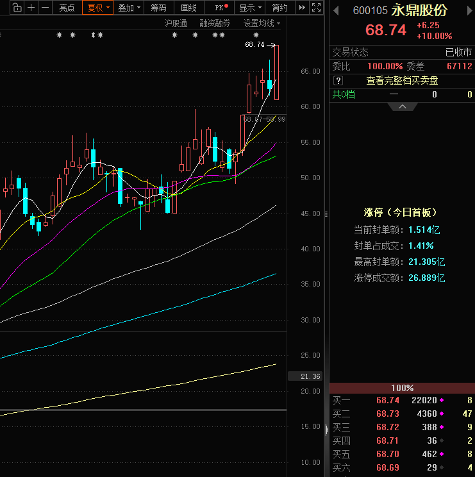Click the 涨停（今日首板）heading
The height and width of the screenshot is (477, 475).
point(400,212)
